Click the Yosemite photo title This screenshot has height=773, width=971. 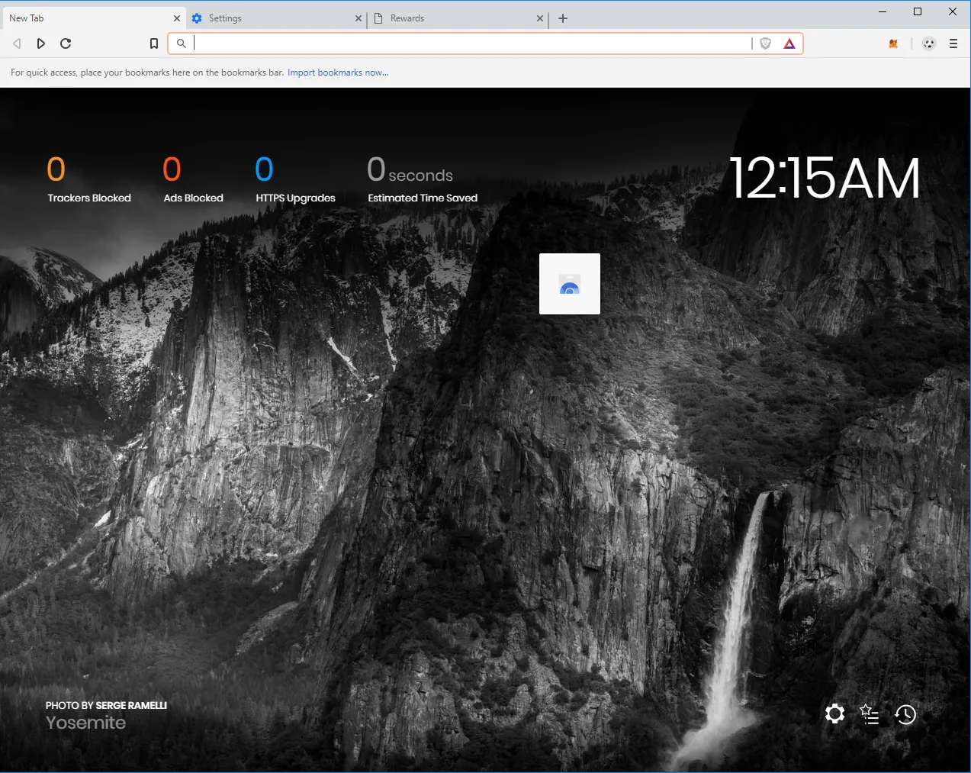coord(85,723)
